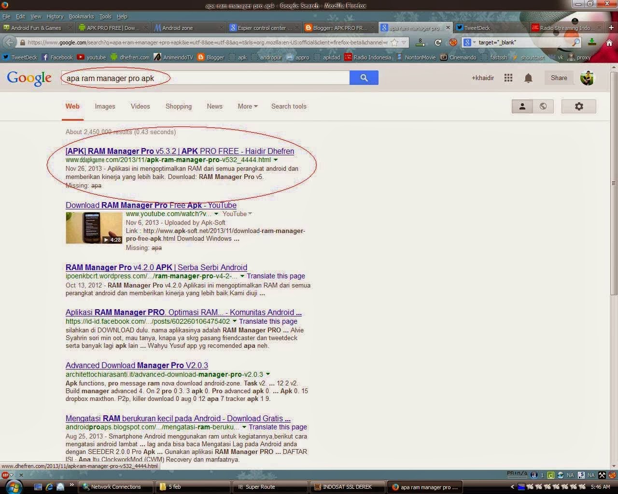
Task: Open the Facebook bookmark
Action: 57,57
